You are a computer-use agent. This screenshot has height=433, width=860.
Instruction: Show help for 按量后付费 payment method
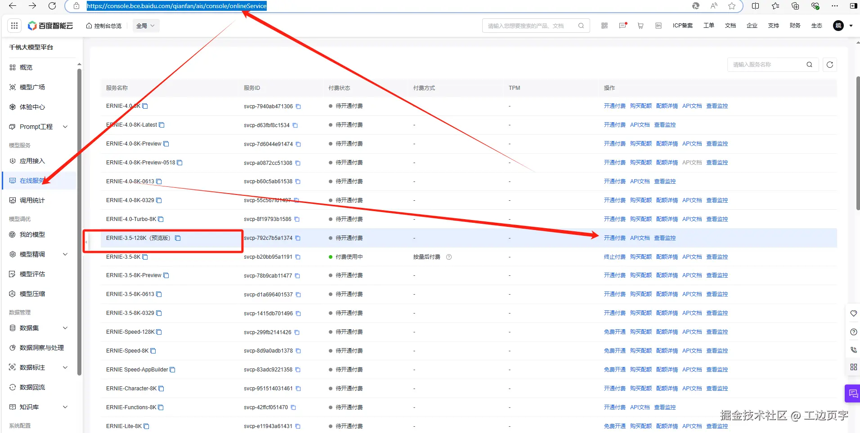(449, 257)
